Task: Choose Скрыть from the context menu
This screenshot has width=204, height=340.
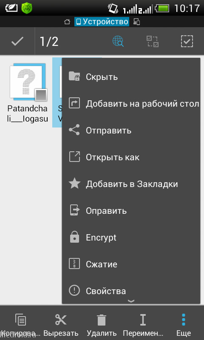Action: 131,77
